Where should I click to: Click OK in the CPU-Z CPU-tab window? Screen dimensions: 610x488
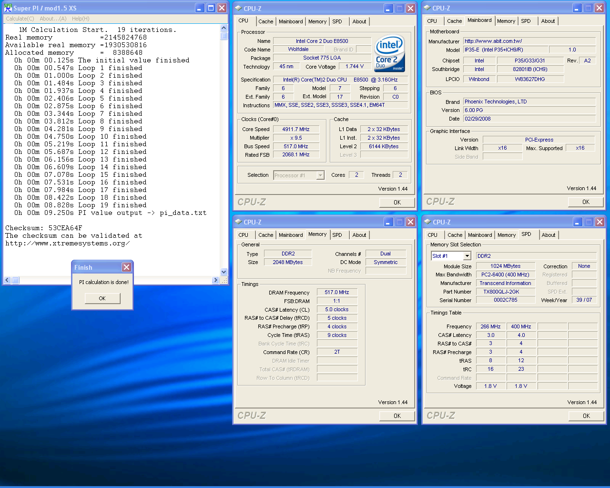click(397, 203)
